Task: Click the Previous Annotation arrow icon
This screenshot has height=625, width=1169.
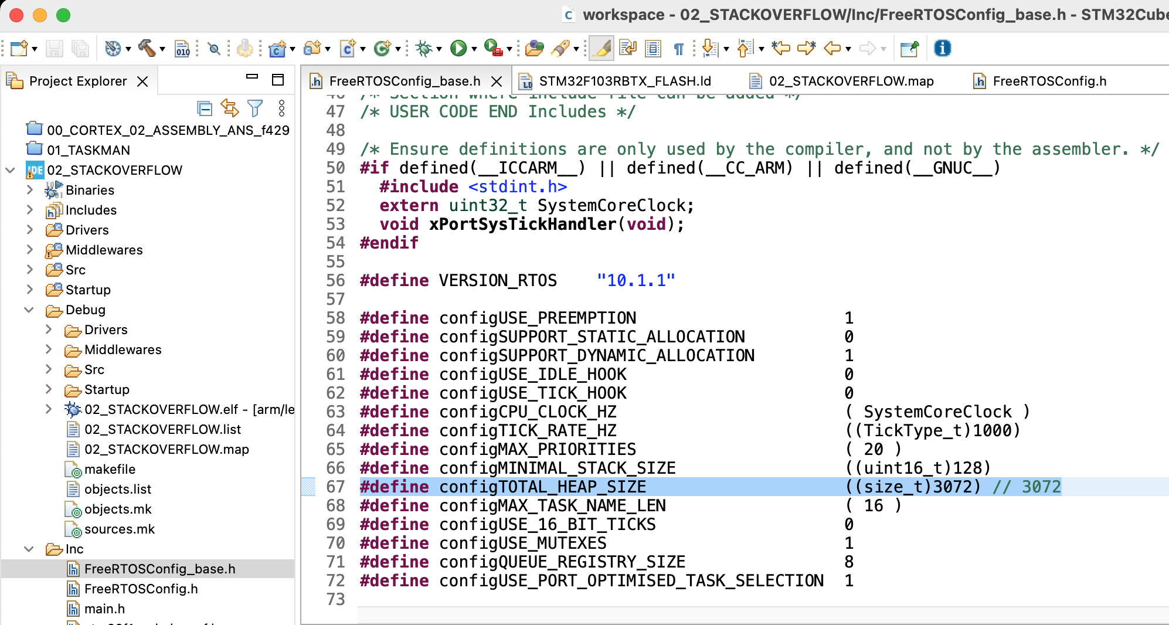Action: 745,48
